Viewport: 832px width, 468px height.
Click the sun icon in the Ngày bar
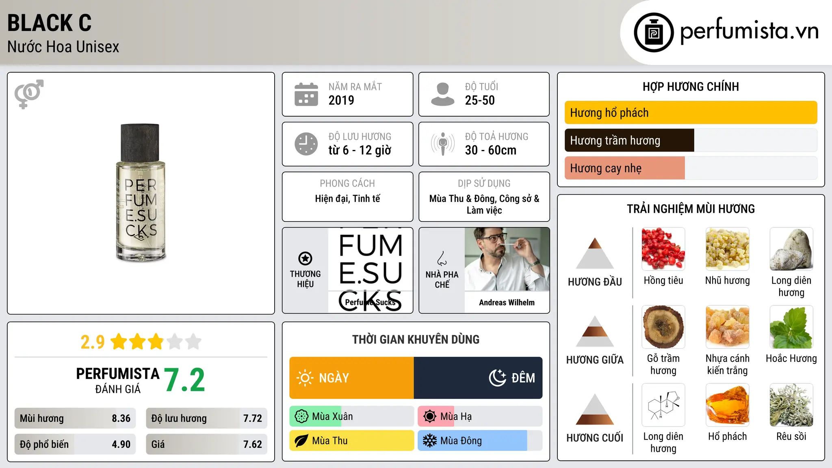click(x=305, y=378)
